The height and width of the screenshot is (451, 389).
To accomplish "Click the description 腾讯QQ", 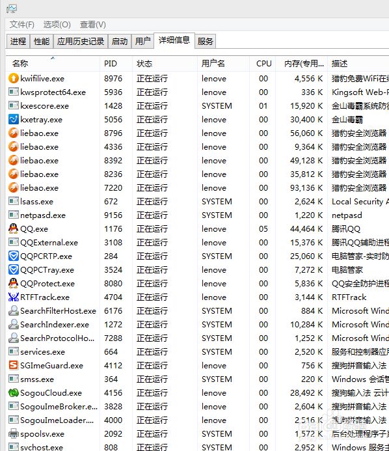I will 346,229.
